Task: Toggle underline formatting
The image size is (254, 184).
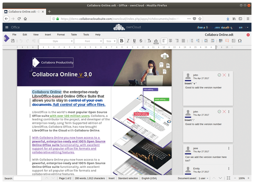Action: (134, 41)
